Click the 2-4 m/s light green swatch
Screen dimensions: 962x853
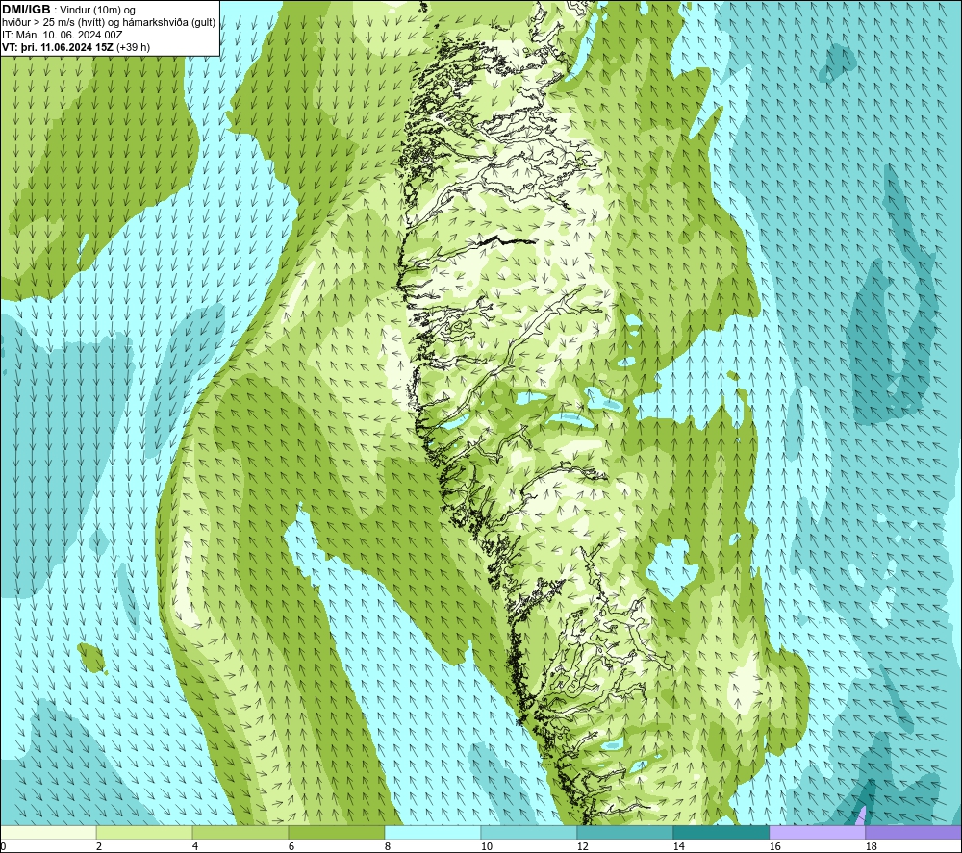pos(144,833)
